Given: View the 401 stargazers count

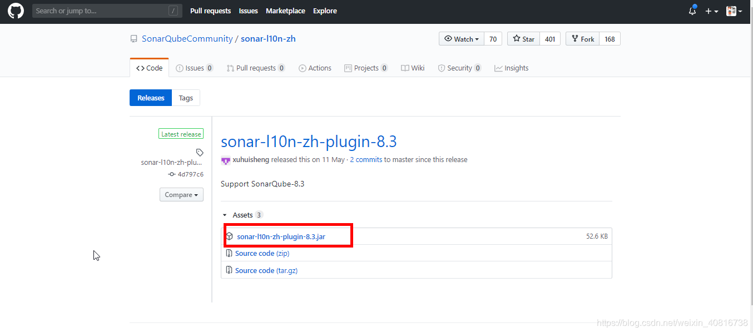Looking at the screenshot, I should [550, 39].
